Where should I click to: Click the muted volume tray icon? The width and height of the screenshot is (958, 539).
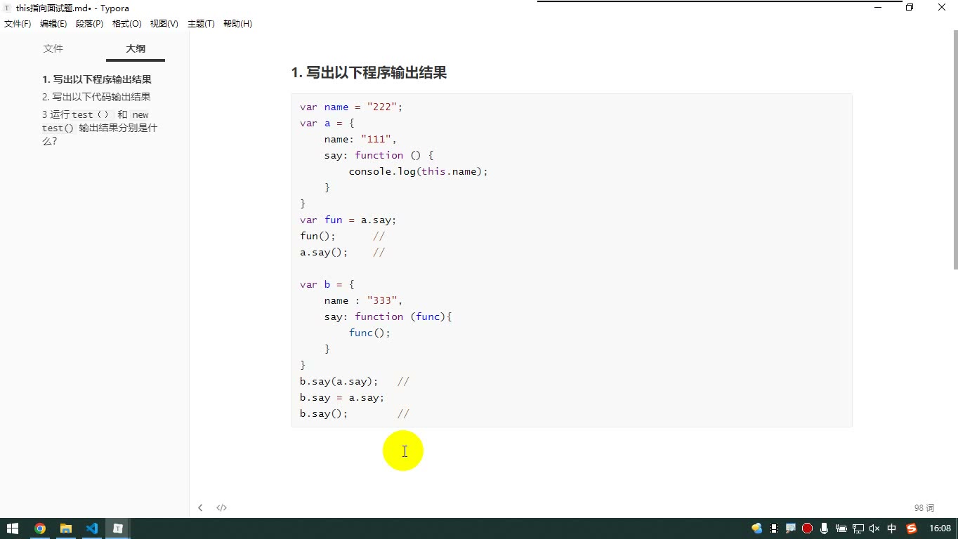(x=874, y=528)
